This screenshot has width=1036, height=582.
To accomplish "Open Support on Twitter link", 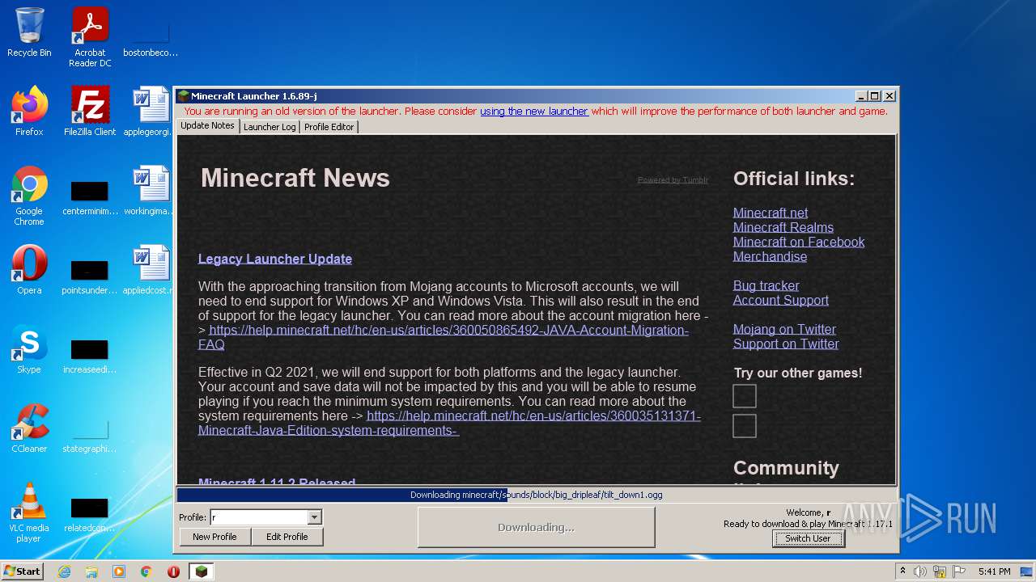I will [786, 344].
